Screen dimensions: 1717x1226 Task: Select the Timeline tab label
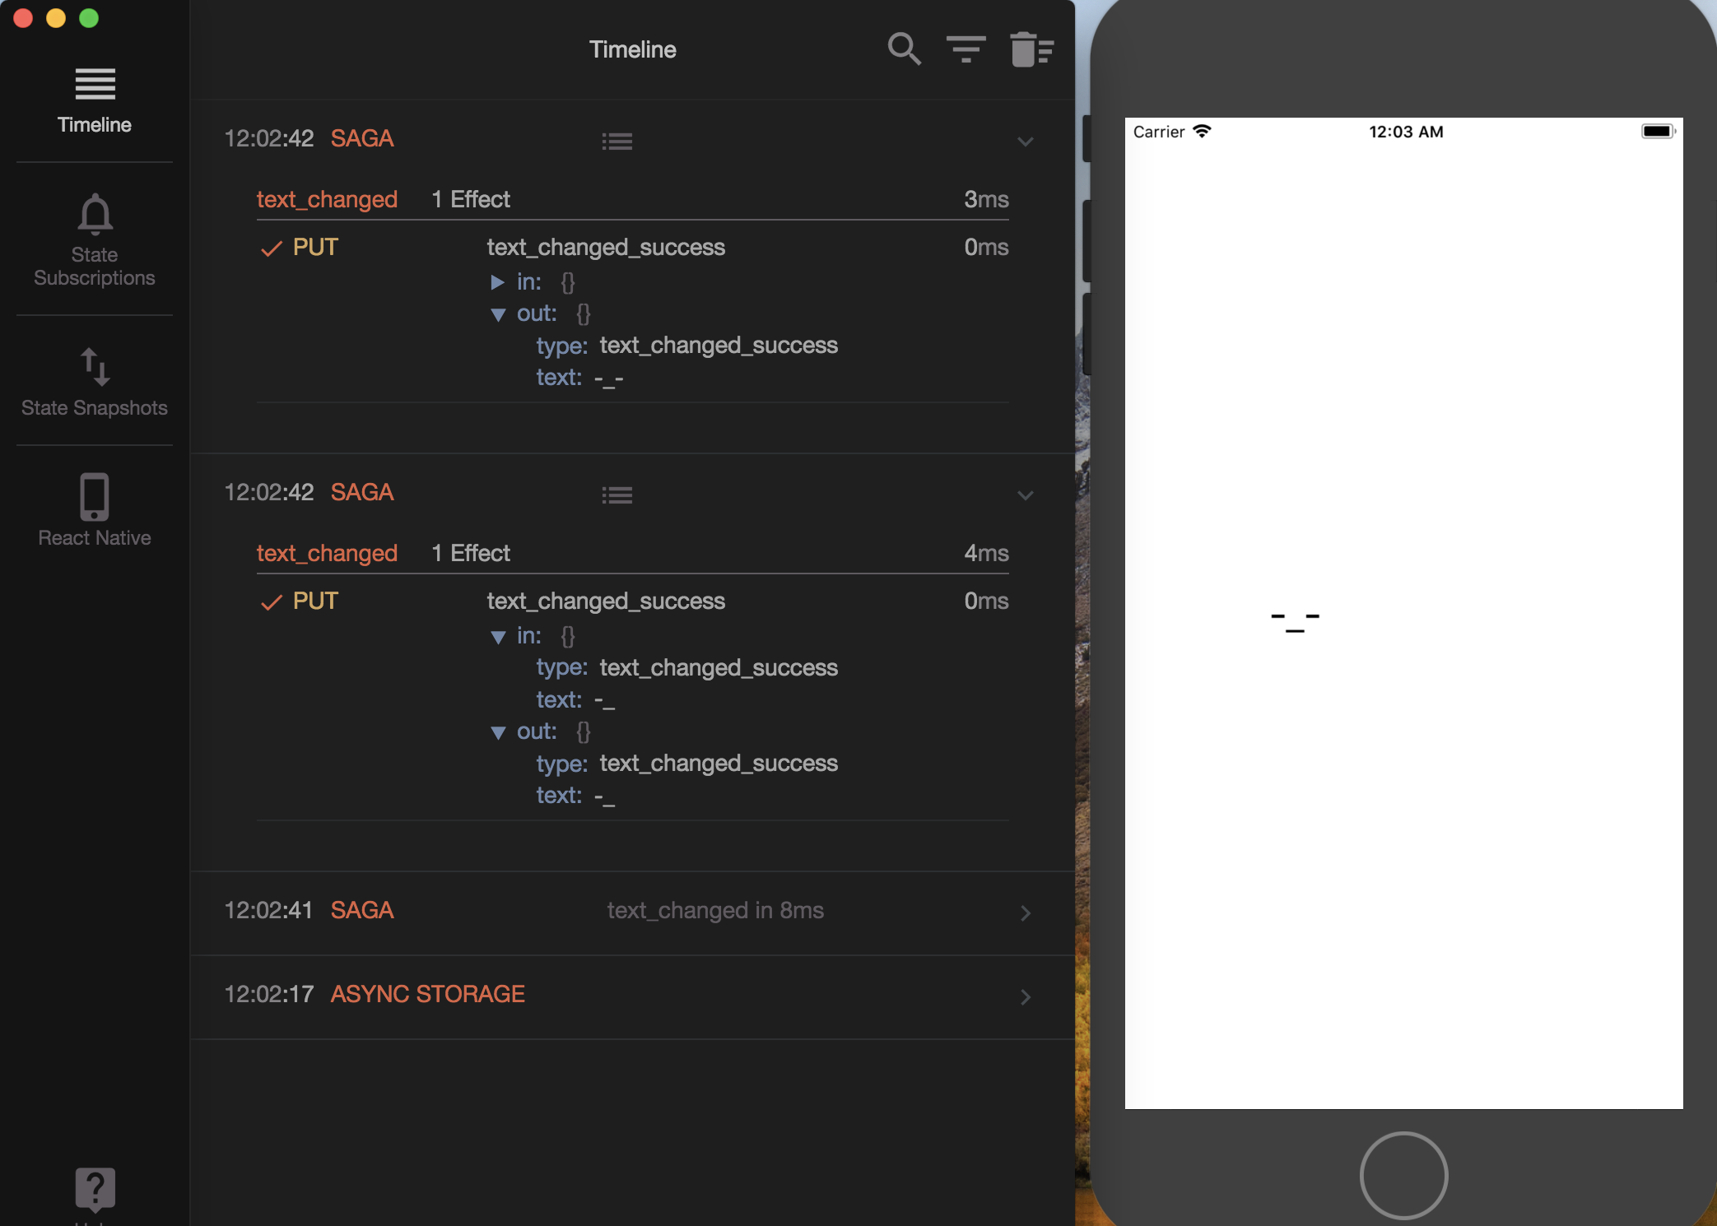point(94,124)
